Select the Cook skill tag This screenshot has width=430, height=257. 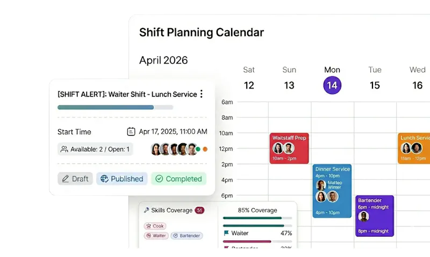tap(155, 226)
